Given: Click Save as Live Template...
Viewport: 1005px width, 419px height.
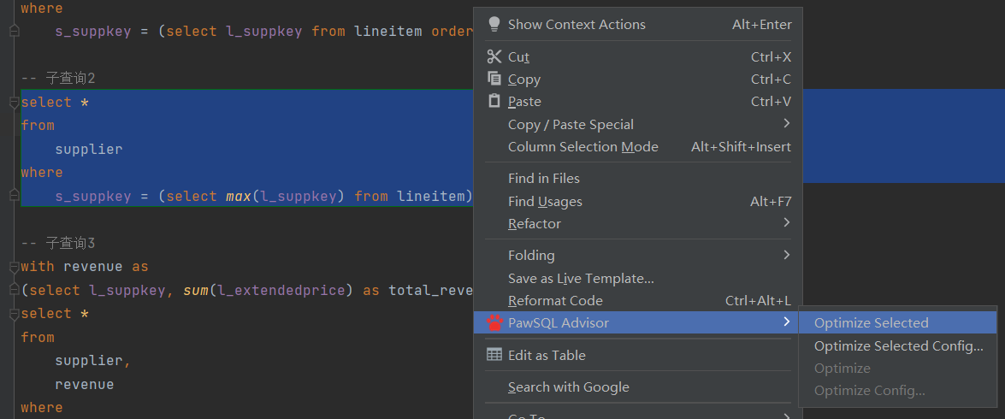Looking at the screenshot, I should [x=581, y=278].
